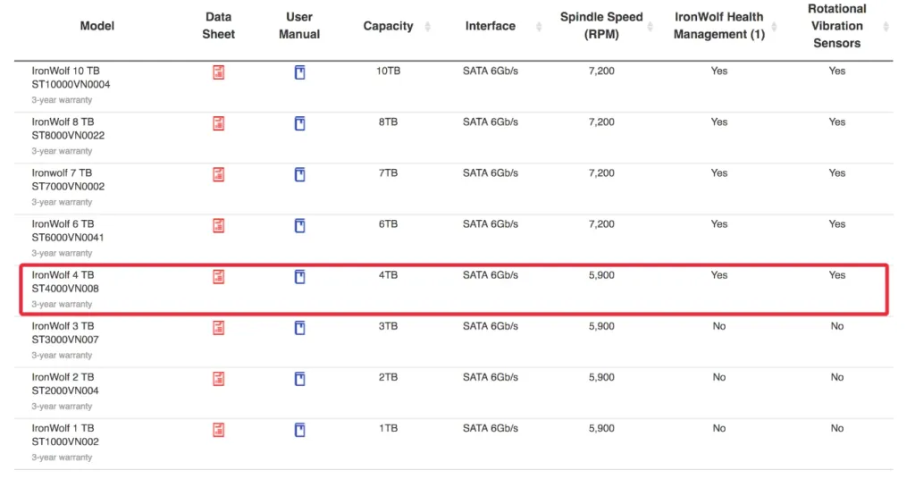Select model number ST1000VN002

click(x=65, y=441)
